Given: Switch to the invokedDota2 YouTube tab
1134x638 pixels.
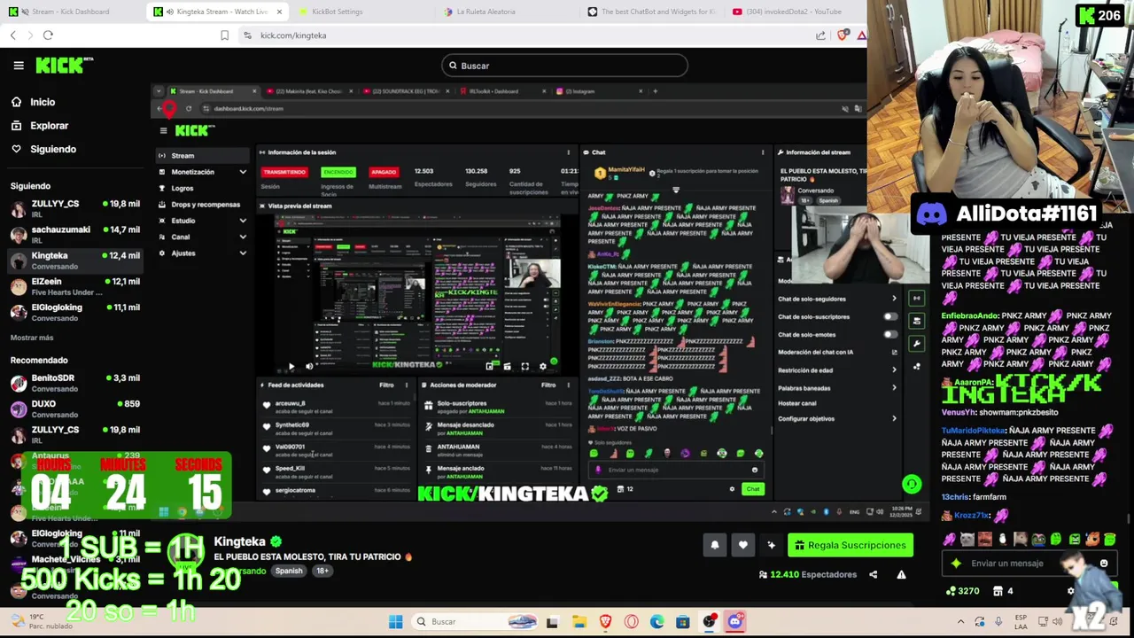Looking at the screenshot, I should pos(794,12).
